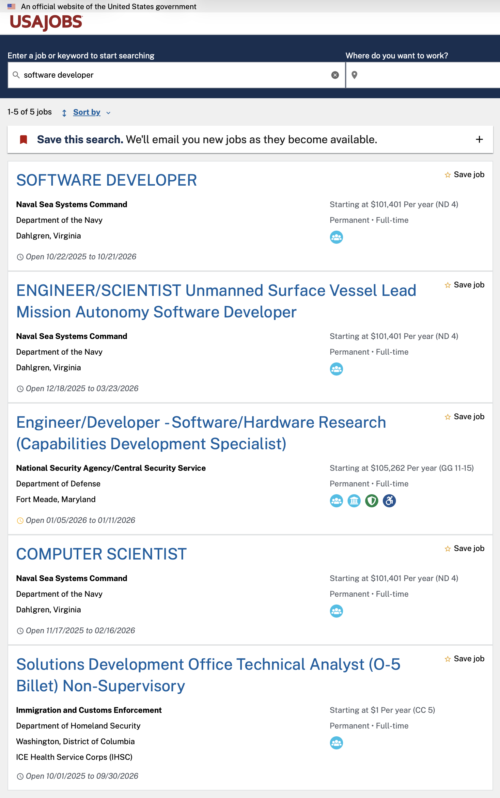The image size is (500, 798).
Task: Save the SOFTWARE DEVELOPER job
Action: [x=464, y=175]
